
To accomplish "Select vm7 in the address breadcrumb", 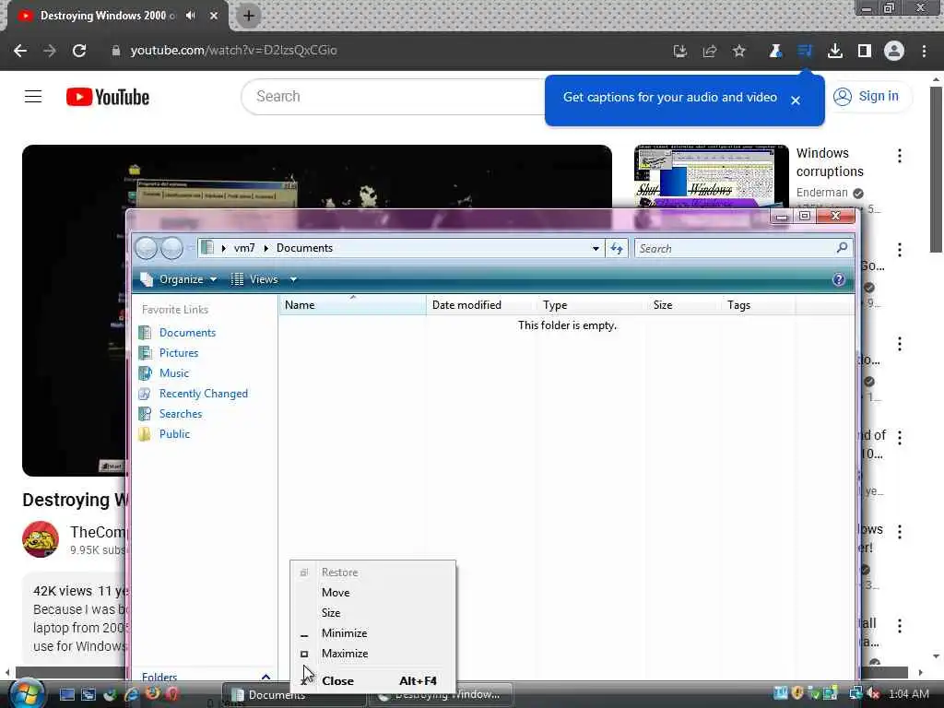I will tap(243, 248).
